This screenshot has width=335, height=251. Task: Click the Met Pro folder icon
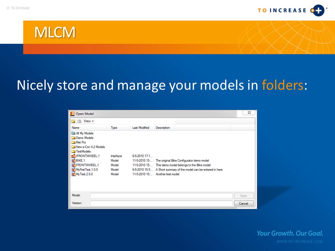pyautogui.click(x=73, y=142)
